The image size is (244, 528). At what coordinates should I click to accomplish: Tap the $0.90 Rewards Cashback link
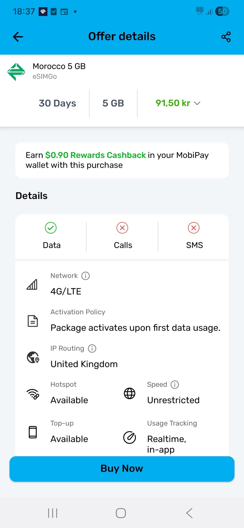(96, 155)
